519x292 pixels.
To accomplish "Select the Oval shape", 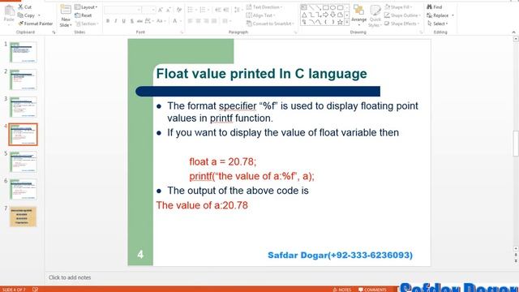I will click(332, 7).
